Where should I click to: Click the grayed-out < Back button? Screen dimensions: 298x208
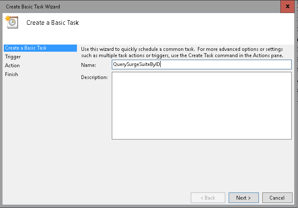point(208,198)
